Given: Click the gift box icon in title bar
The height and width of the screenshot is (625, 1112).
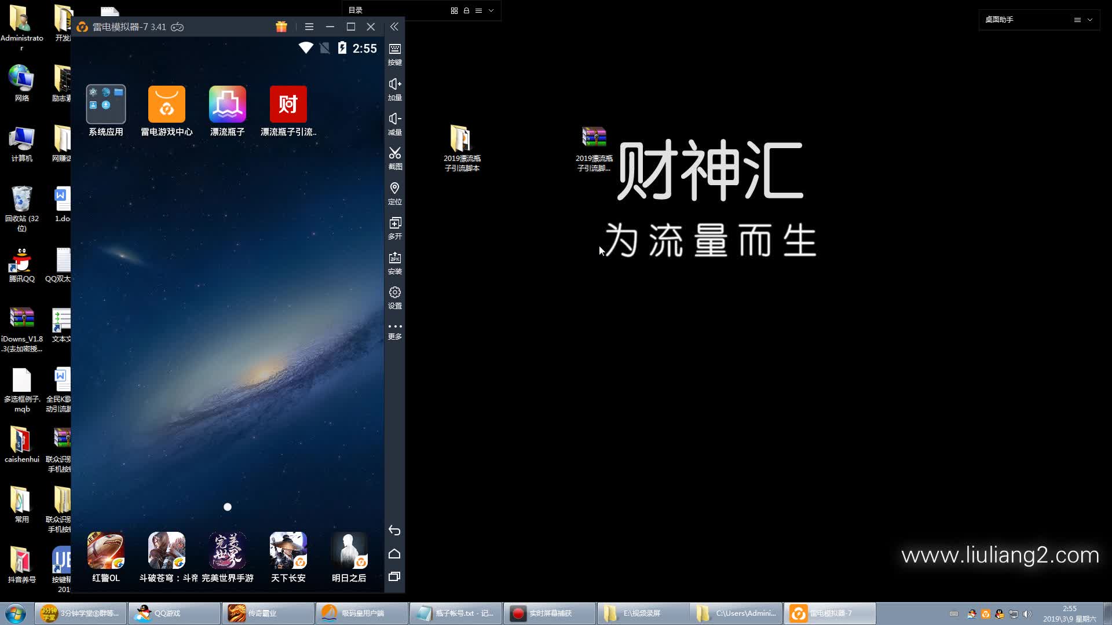Looking at the screenshot, I should click(281, 27).
